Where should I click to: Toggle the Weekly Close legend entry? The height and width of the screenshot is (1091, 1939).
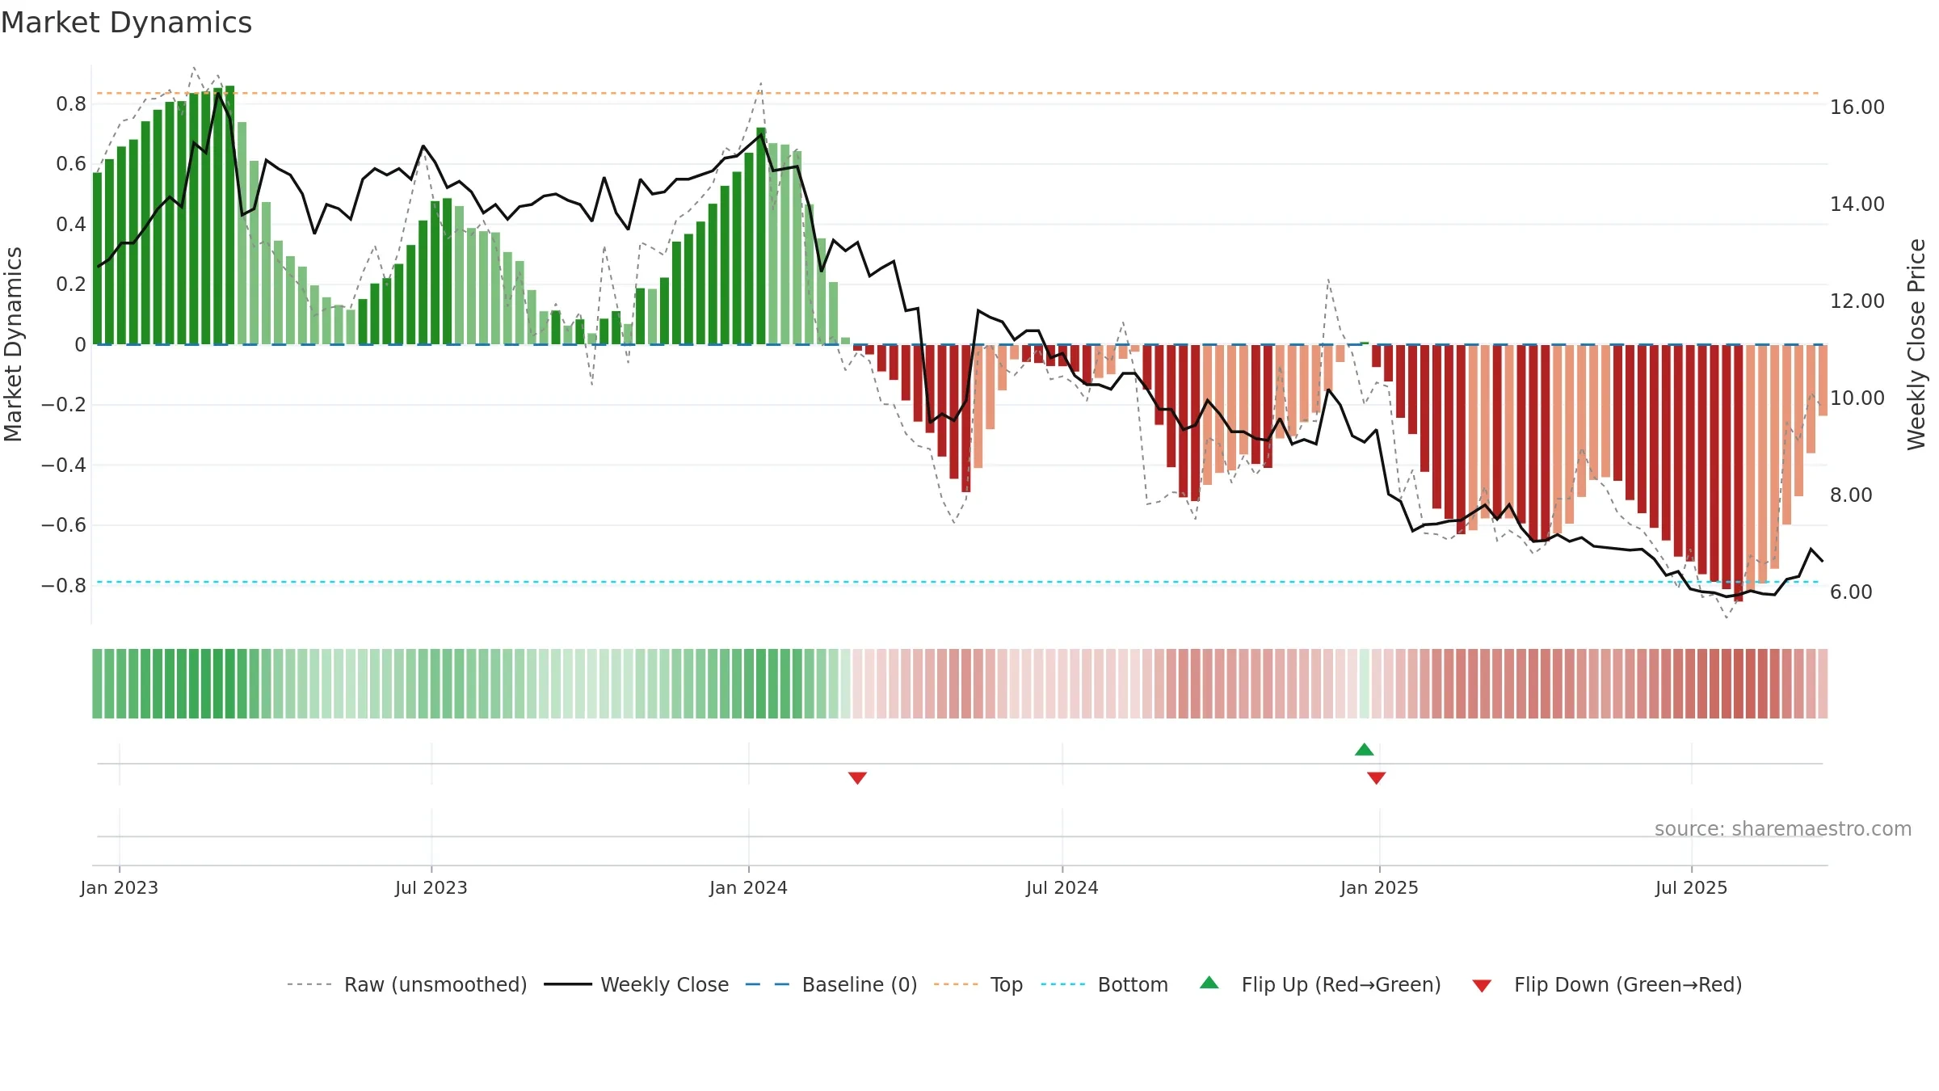(x=637, y=984)
